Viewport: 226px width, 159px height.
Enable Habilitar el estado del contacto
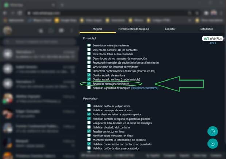89,127
